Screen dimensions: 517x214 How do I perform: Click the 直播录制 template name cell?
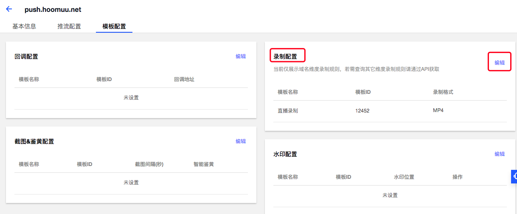(x=288, y=110)
